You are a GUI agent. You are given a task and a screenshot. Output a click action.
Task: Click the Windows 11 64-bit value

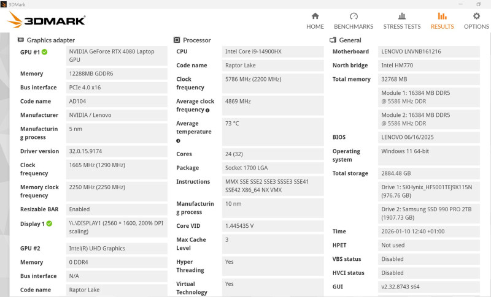point(428,155)
